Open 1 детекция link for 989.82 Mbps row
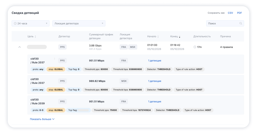The height and width of the screenshot is (134, 257). 154,81
